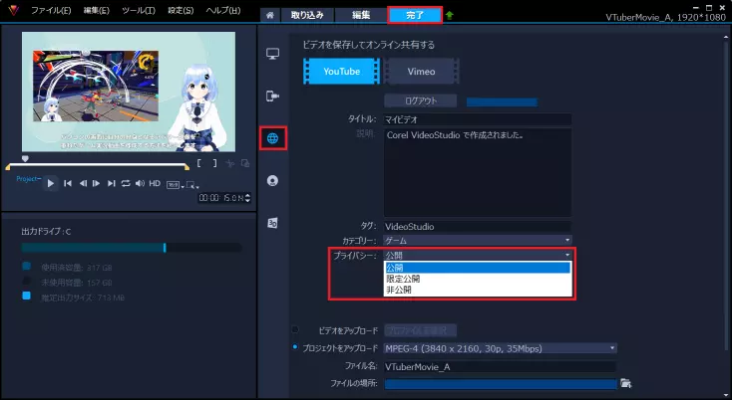Click the video preview thumbnail

click(x=129, y=92)
